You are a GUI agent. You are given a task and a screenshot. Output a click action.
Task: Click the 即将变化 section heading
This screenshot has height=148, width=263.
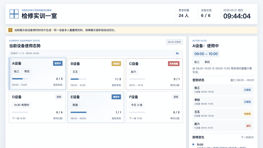click(x=198, y=137)
